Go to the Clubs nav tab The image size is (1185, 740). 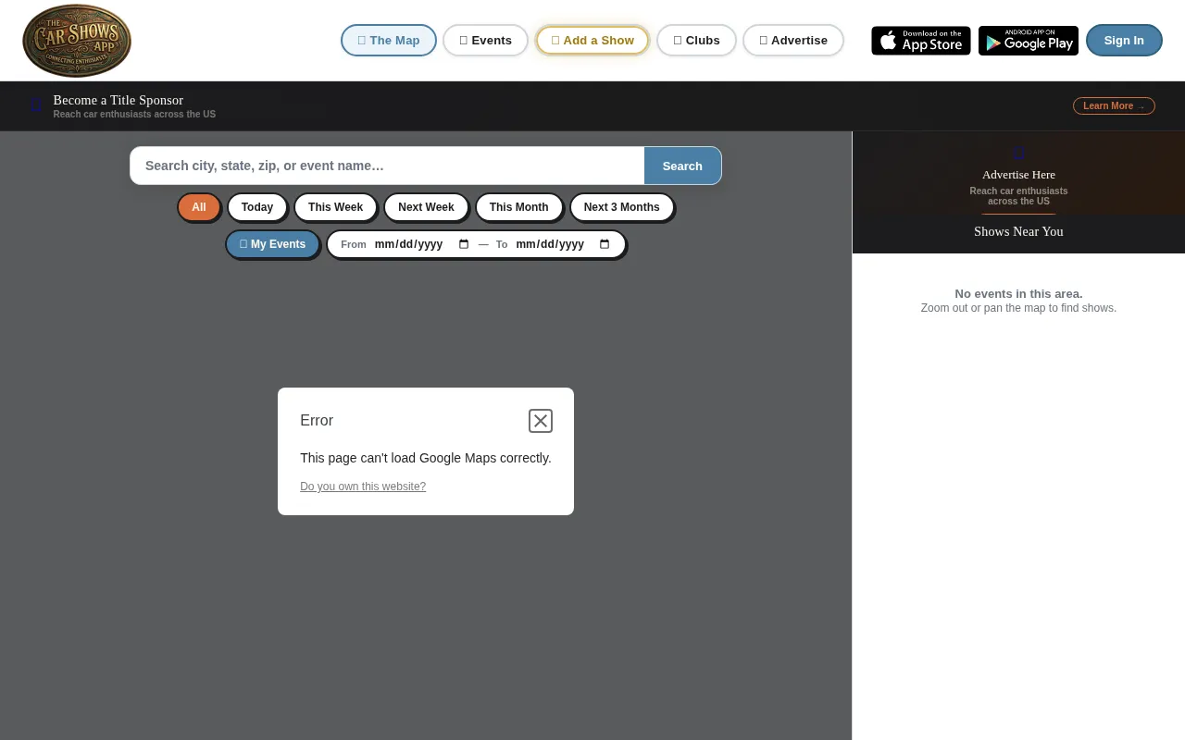tap(696, 41)
